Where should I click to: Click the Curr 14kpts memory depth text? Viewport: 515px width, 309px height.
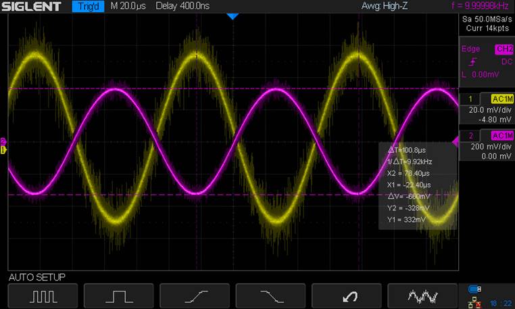[487, 28]
